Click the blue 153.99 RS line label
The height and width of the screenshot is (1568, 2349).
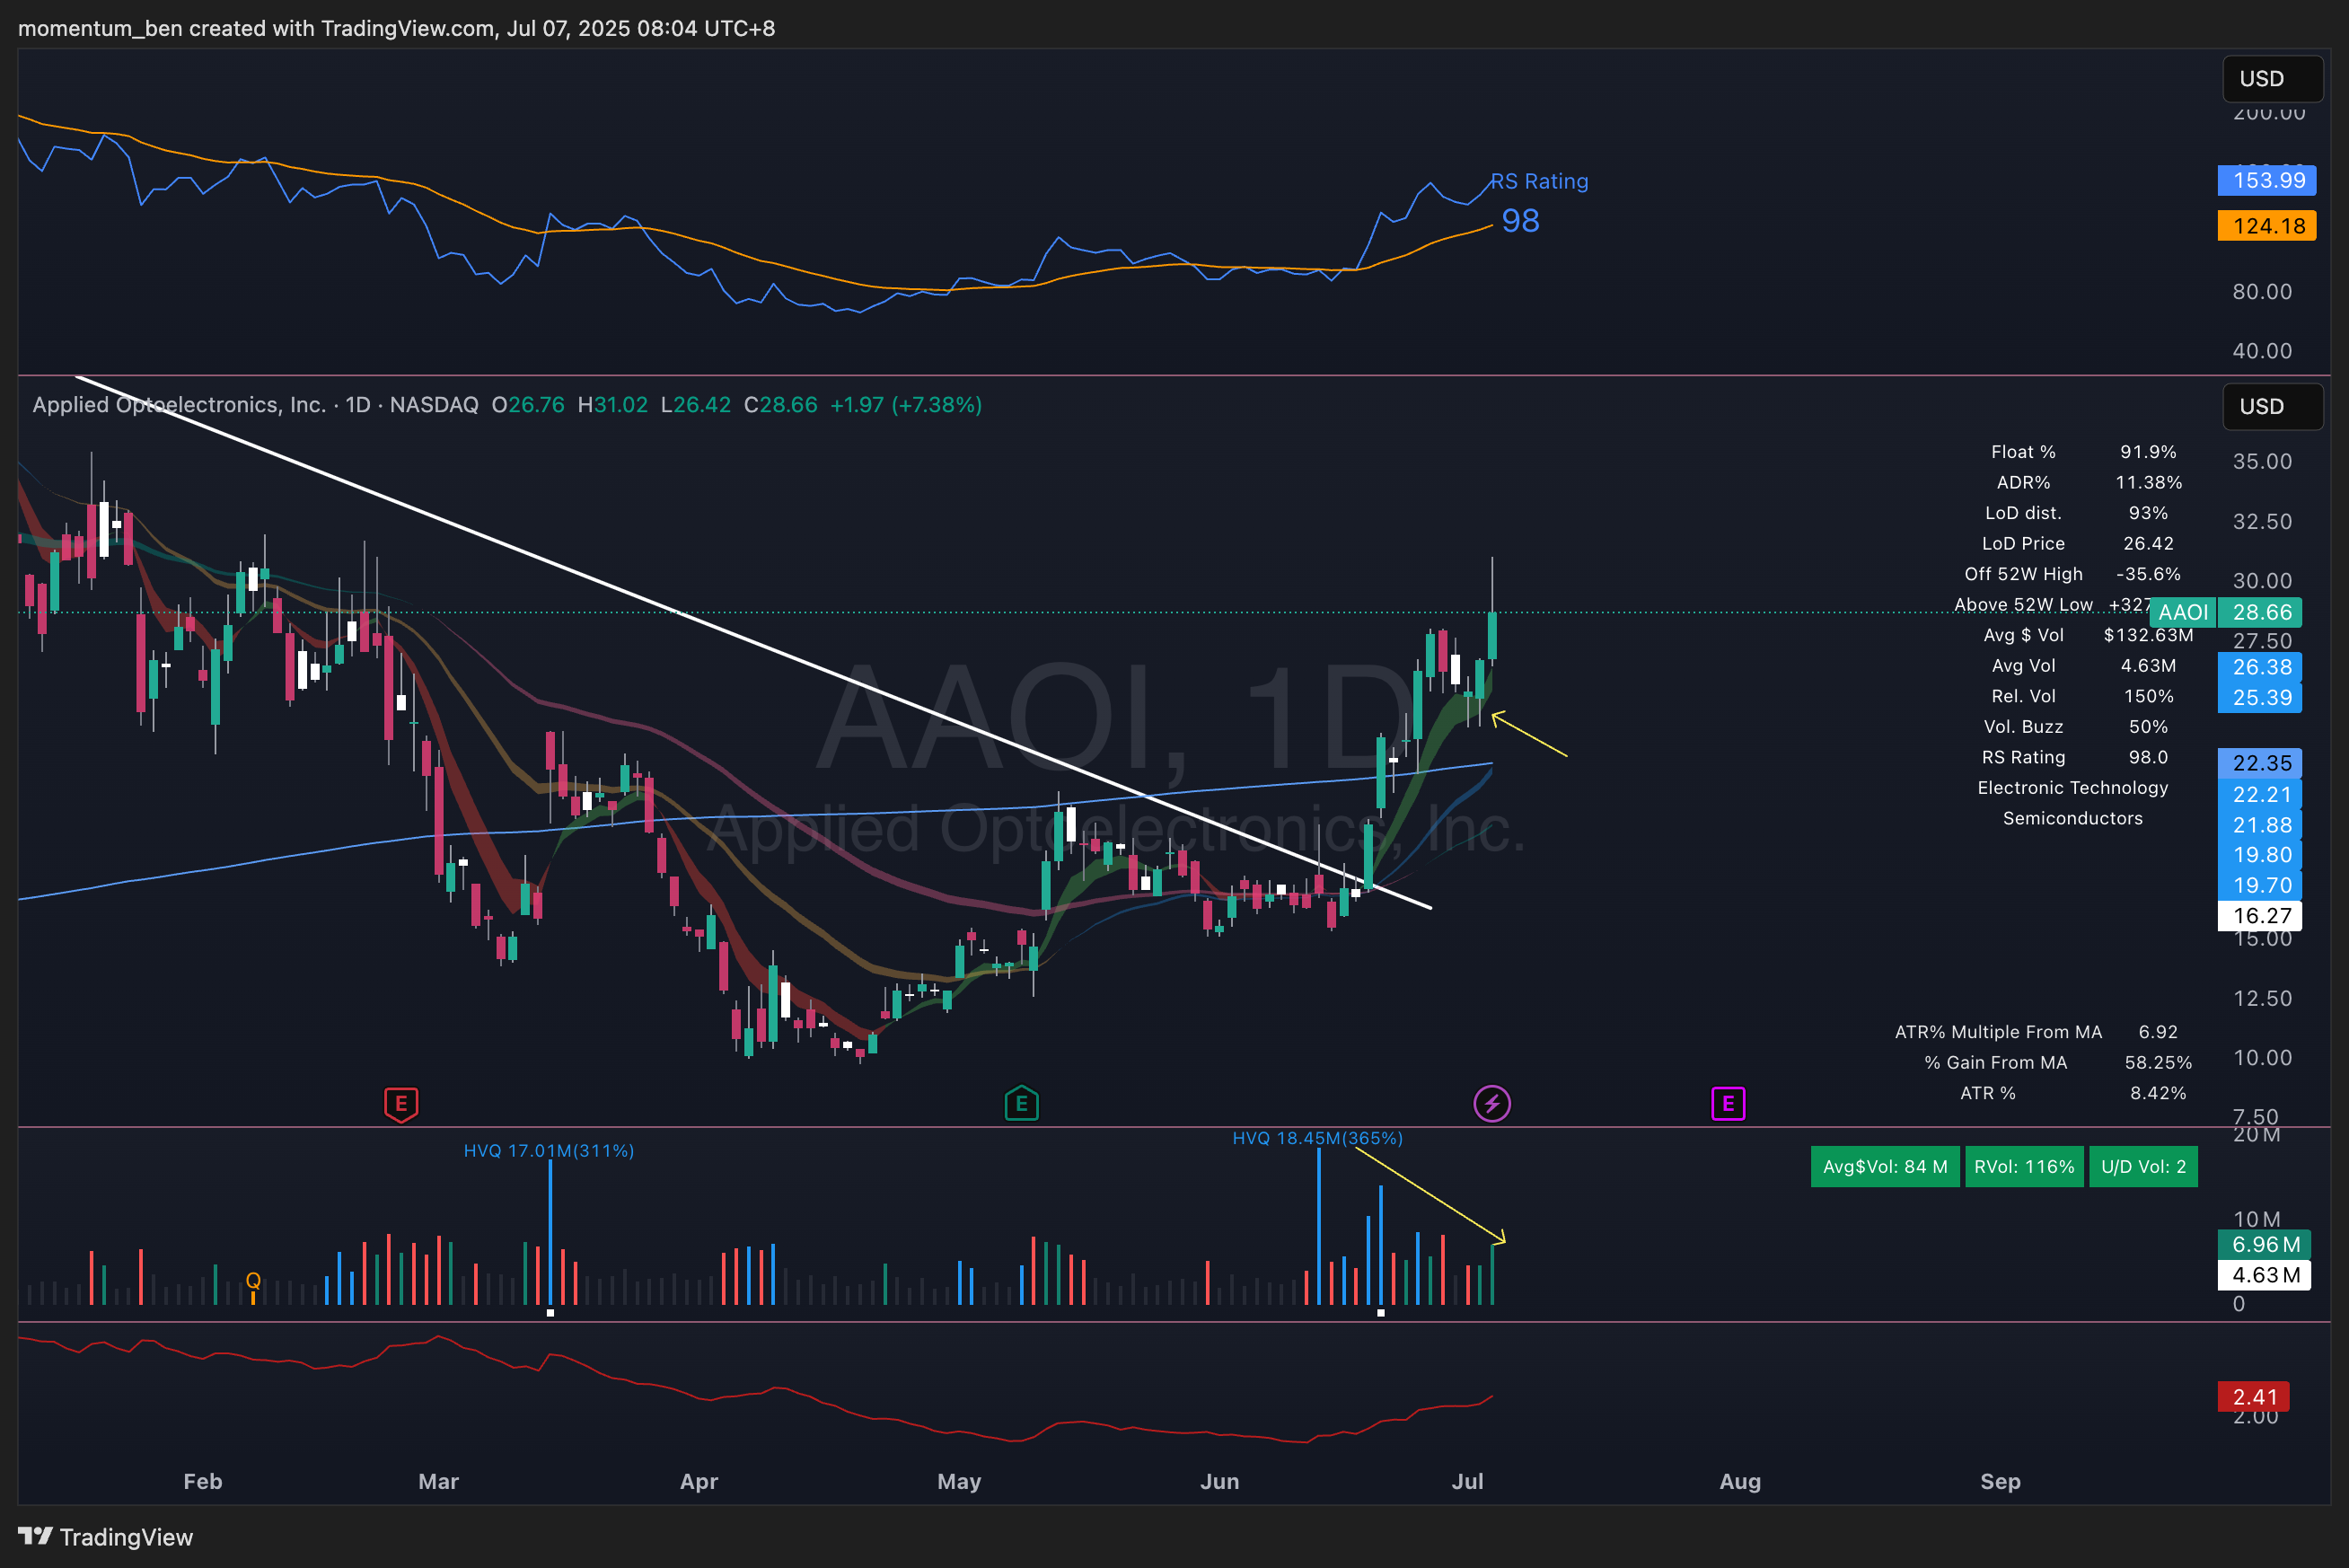2266,180
